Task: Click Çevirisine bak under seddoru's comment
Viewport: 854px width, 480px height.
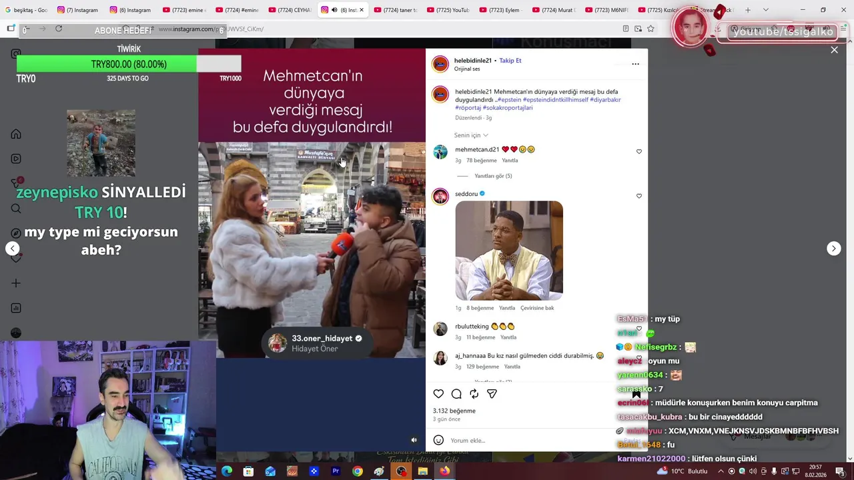Action: tap(537, 308)
